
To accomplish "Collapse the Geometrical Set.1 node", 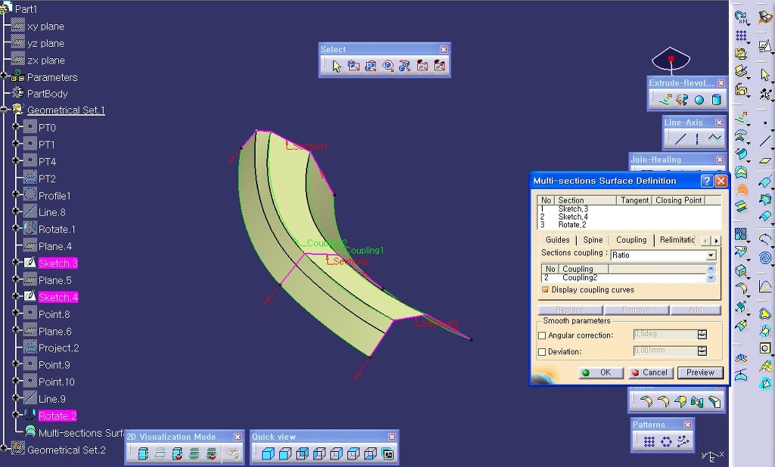I will click(5, 110).
